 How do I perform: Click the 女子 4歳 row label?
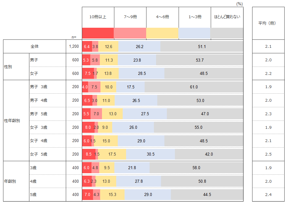(39, 141)
